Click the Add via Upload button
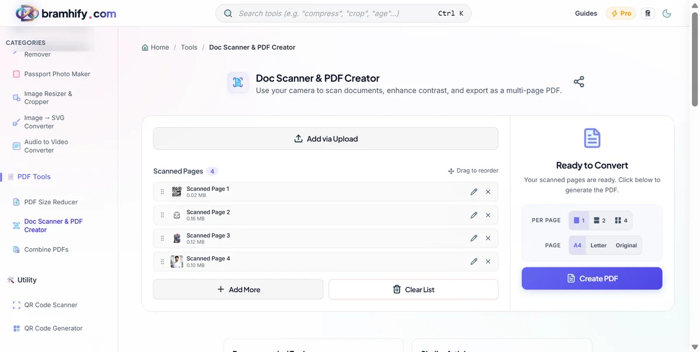The width and height of the screenshot is (700, 352). pos(325,139)
